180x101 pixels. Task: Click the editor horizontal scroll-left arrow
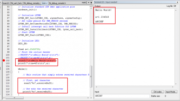(x=4, y=98)
